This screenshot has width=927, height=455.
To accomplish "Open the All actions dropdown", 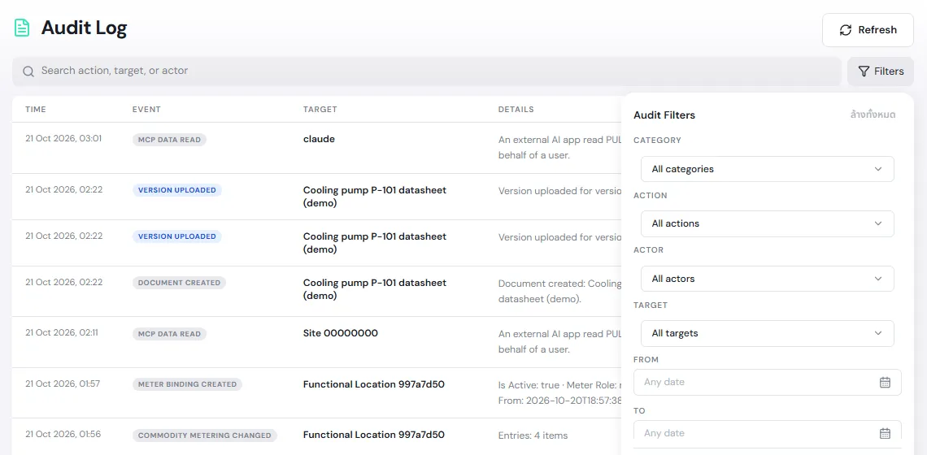I will (767, 223).
